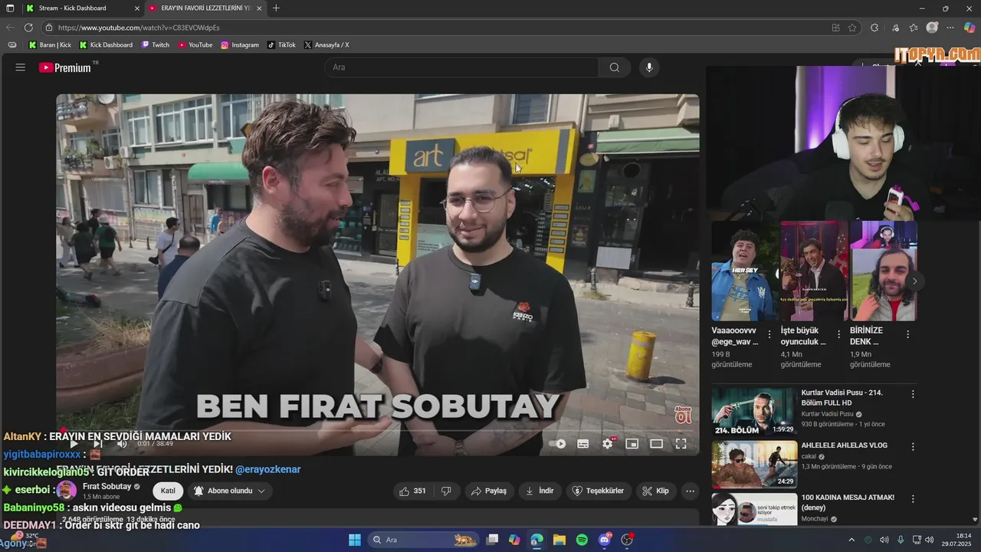Open options for 'Vaaaooovvv' Short

pyautogui.click(x=769, y=334)
